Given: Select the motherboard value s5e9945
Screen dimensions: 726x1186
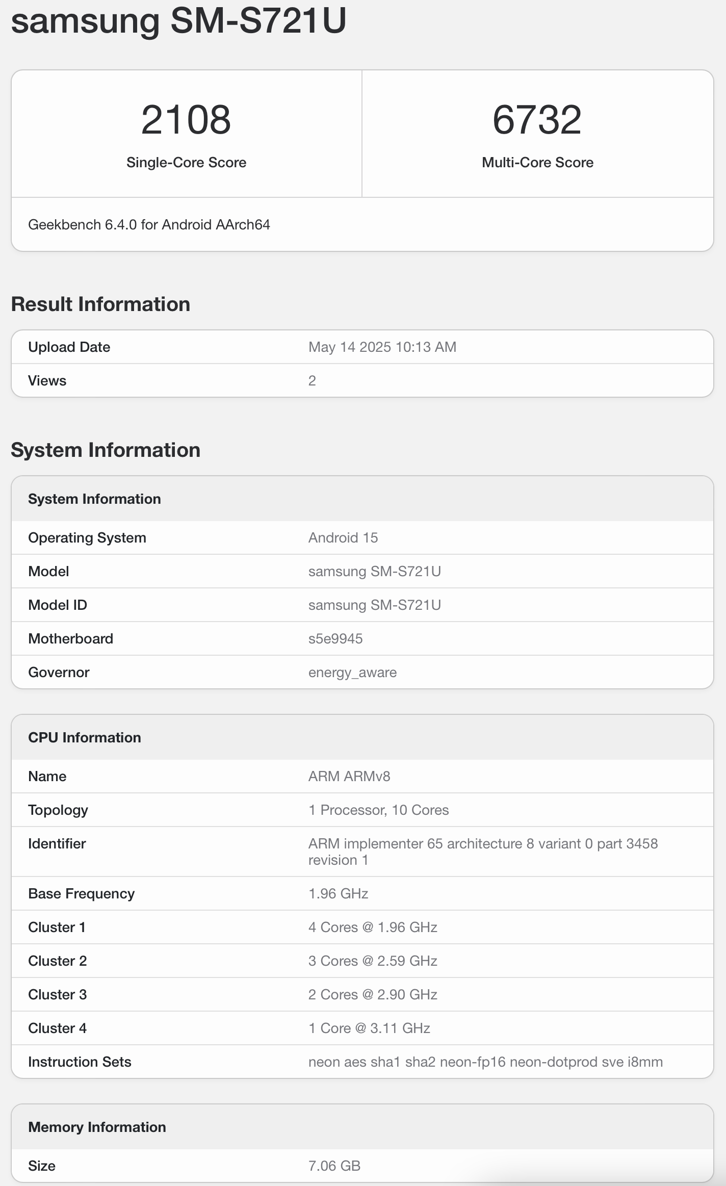Looking at the screenshot, I should (335, 638).
